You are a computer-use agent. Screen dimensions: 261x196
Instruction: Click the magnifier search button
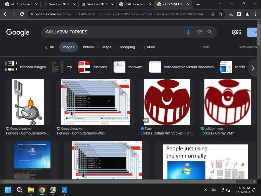[x=210, y=32]
